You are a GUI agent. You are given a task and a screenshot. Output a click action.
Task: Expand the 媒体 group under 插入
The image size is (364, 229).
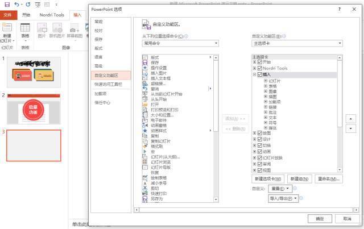click(266, 128)
